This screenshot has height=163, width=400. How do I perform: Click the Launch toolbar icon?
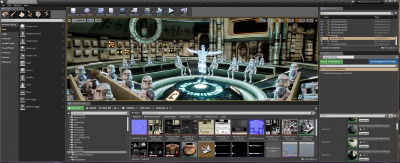(x=184, y=12)
